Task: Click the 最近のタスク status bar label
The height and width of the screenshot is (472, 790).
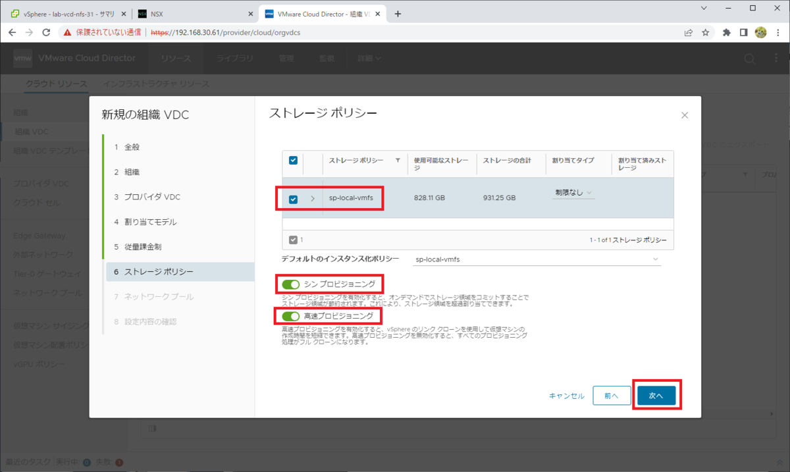Action: pos(28,462)
